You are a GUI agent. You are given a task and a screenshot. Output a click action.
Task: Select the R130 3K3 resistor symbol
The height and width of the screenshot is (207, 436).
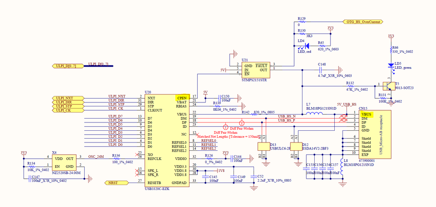click(x=302, y=34)
